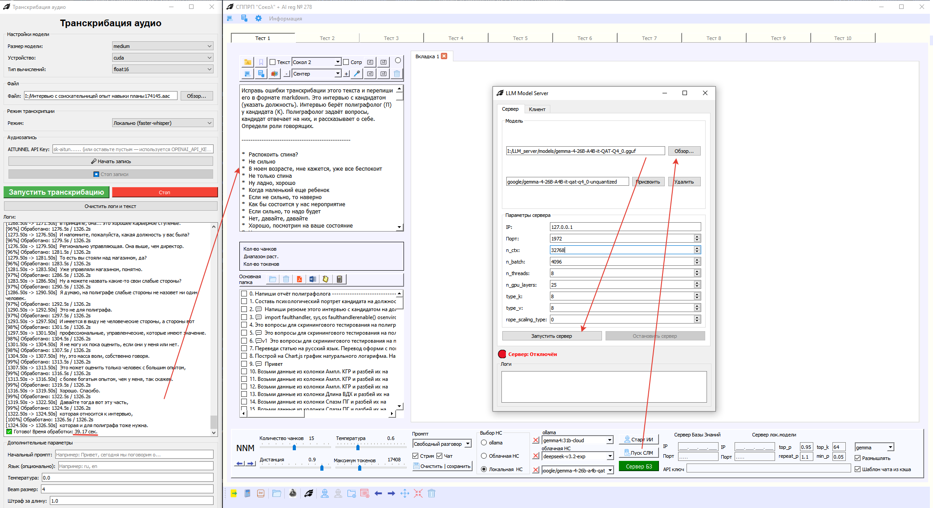The width and height of the screenshot is (933, 508).
Task: Click the black falcon icon in the bottom toolbar
Action: 309,493
